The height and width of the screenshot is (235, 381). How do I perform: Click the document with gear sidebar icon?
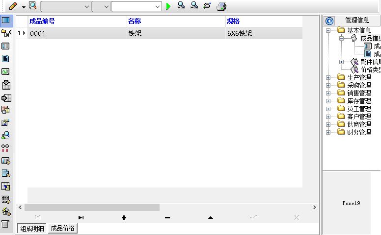click(x=6, y=173)
